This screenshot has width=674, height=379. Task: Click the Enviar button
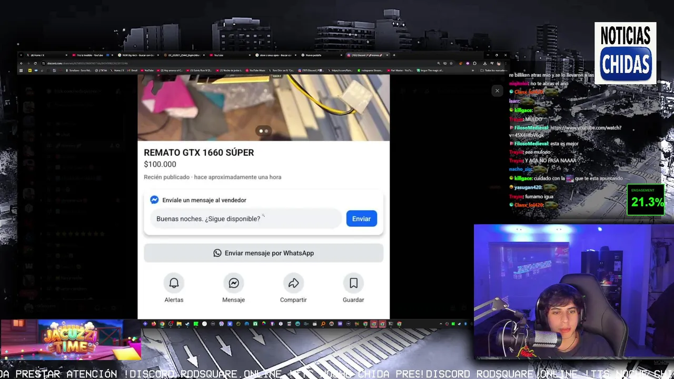361,218
